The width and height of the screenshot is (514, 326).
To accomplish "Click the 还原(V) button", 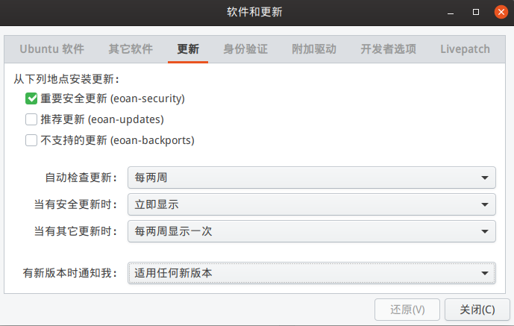I will pyautogui.click(x=407, y=310).
